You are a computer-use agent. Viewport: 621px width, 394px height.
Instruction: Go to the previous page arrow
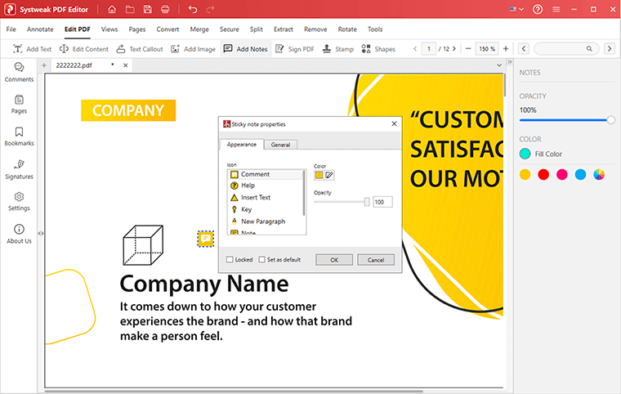414,48
